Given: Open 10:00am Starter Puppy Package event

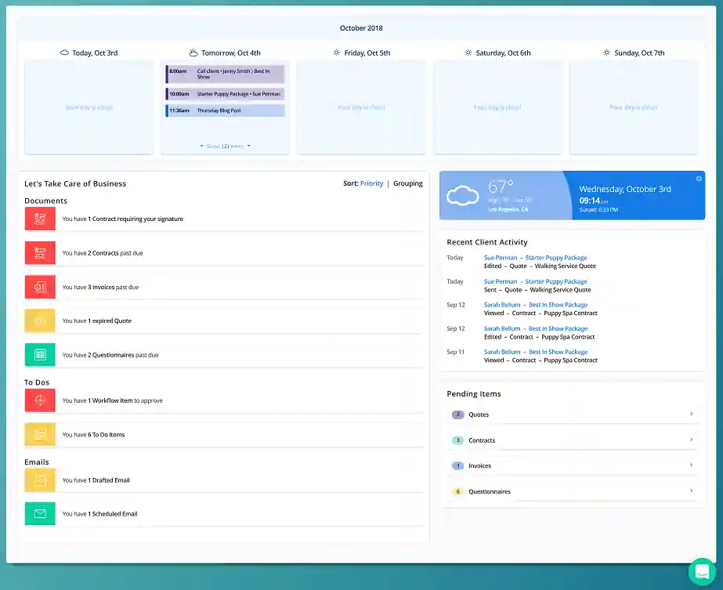Looking at the screenshot, I should coord(225,94).
